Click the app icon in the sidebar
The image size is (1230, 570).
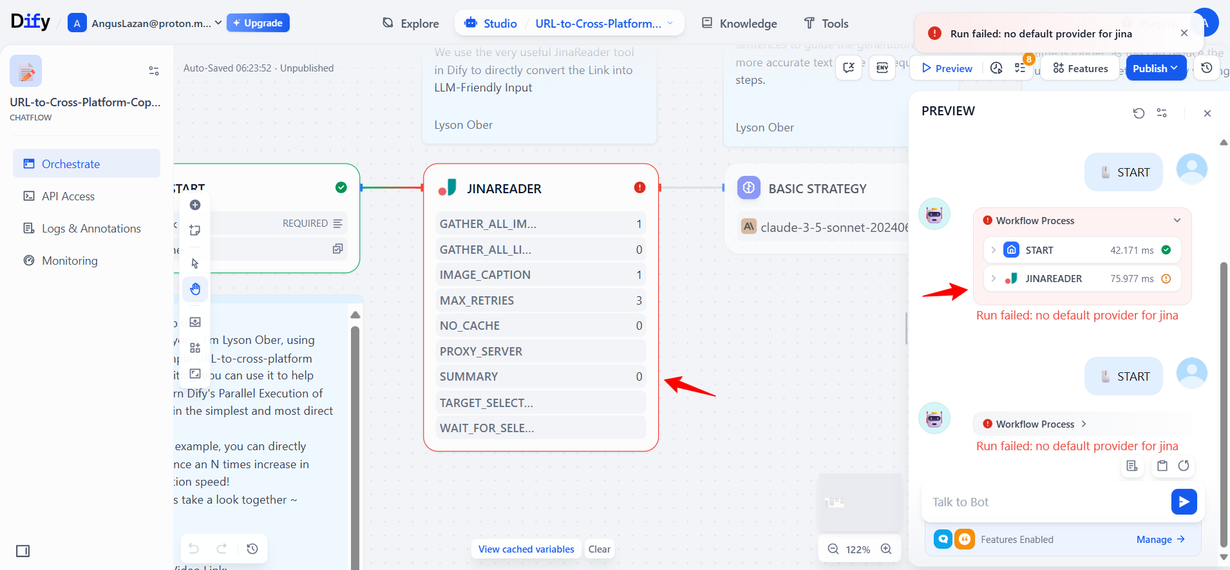point(26,71)
